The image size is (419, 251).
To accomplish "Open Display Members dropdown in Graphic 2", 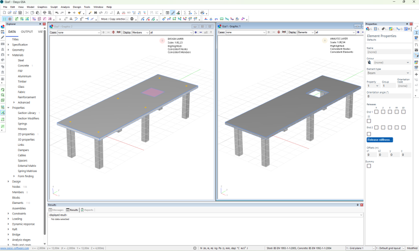I will click(x=140, y=32).
